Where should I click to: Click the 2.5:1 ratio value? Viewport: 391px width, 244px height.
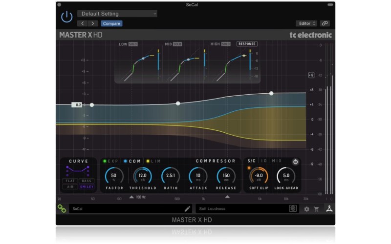(x=171, y=175)
